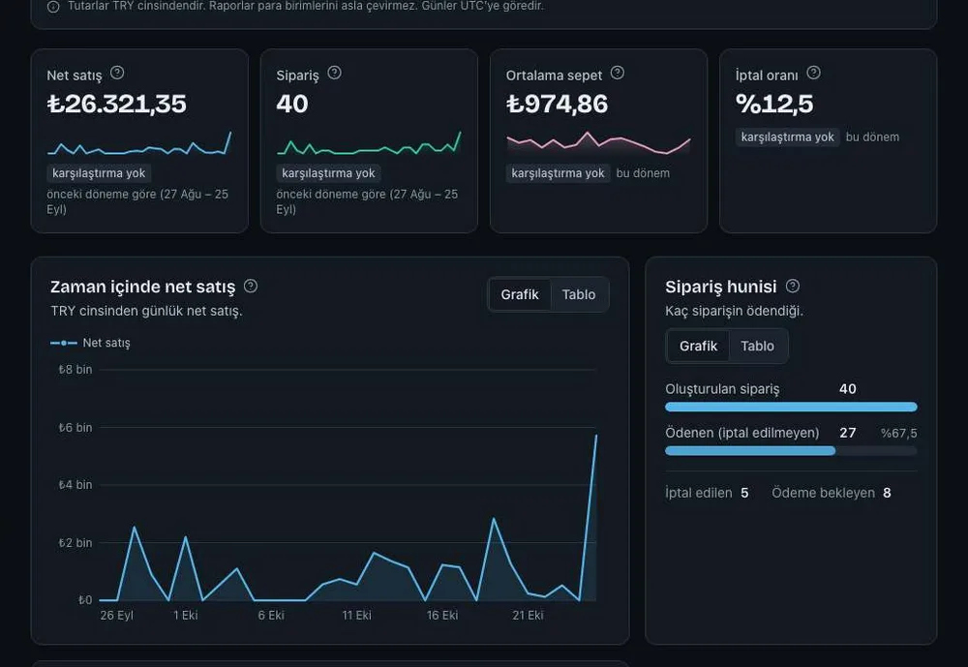Click the %12,5 cancellation rate value

pos(774,104)
